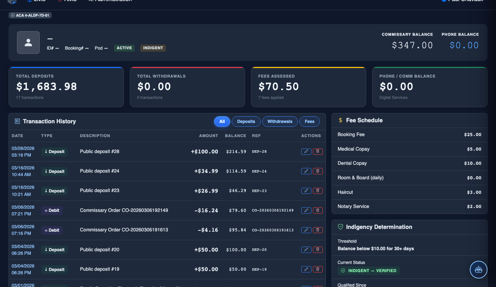Filter transaction history by Deposits
Viewport: 496px width, 287px height.
click(x=246, y=122)
